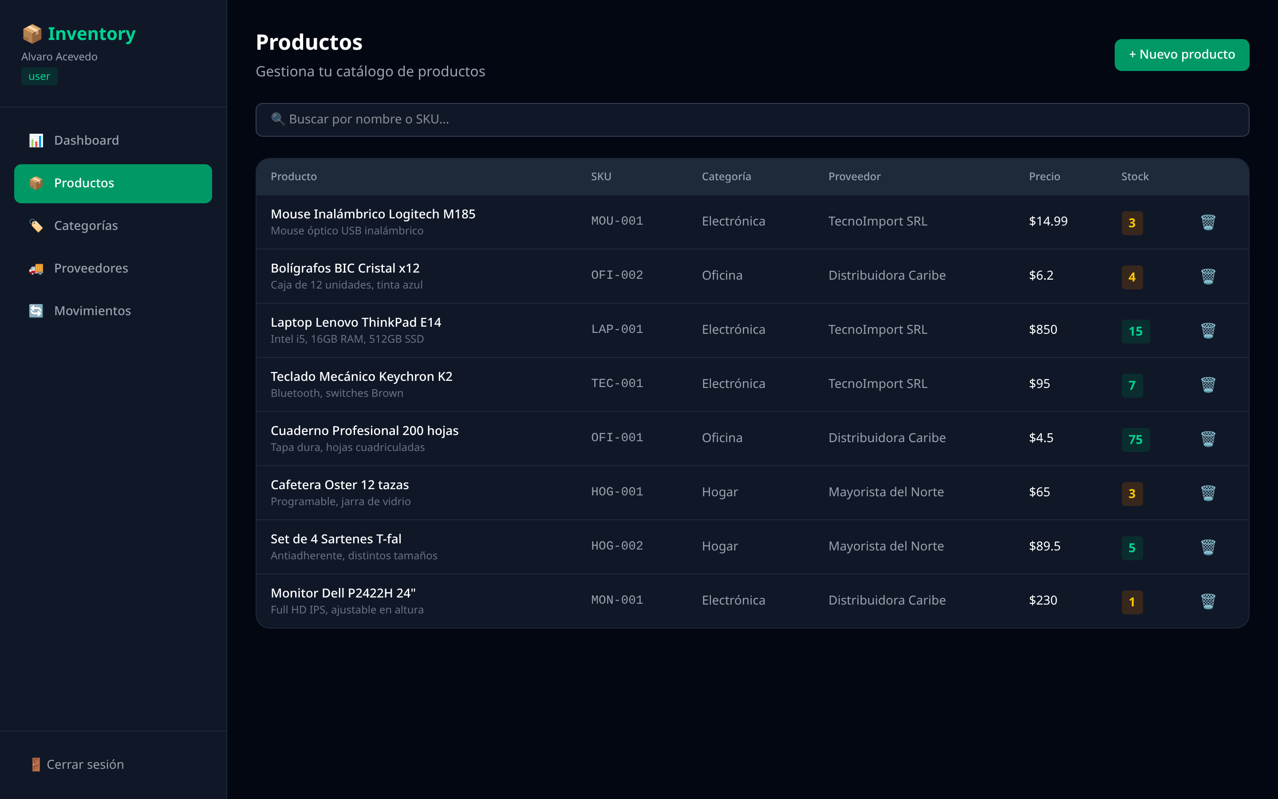
Task: Click the Categorías tag icon
Action: coord(36,225)
